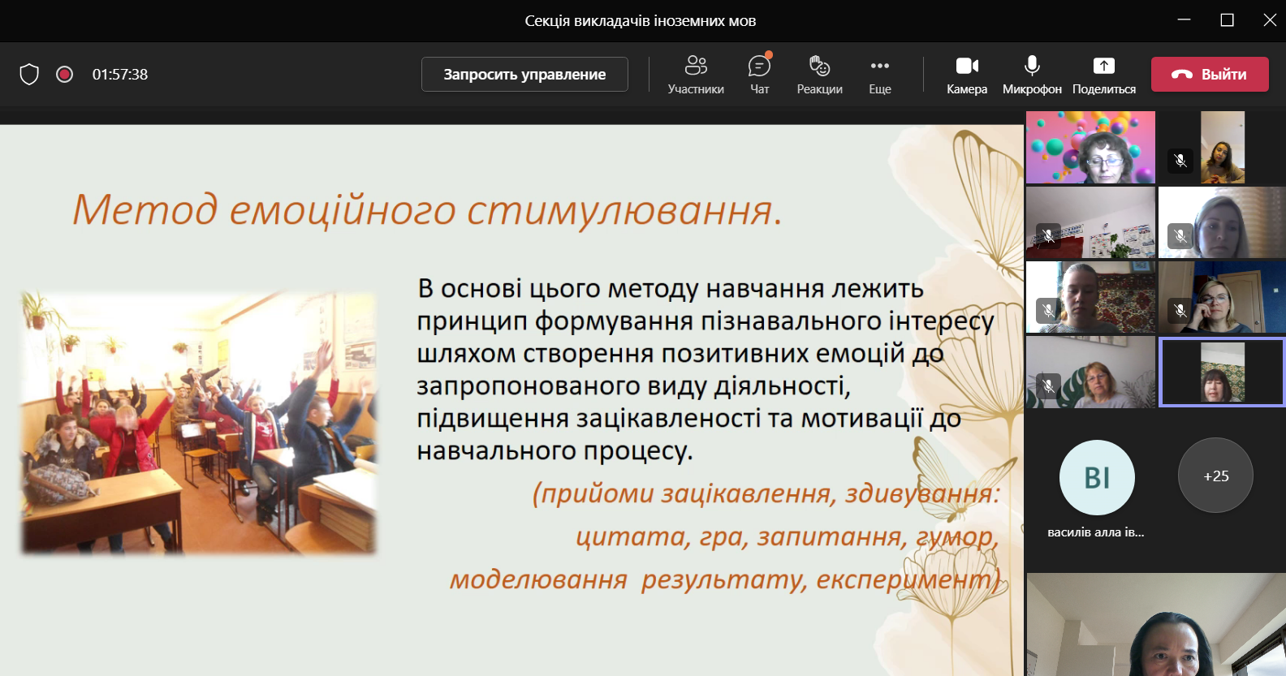Click the Поделиться share screen icon
1286x676 pixels.
coord(1103,67)
